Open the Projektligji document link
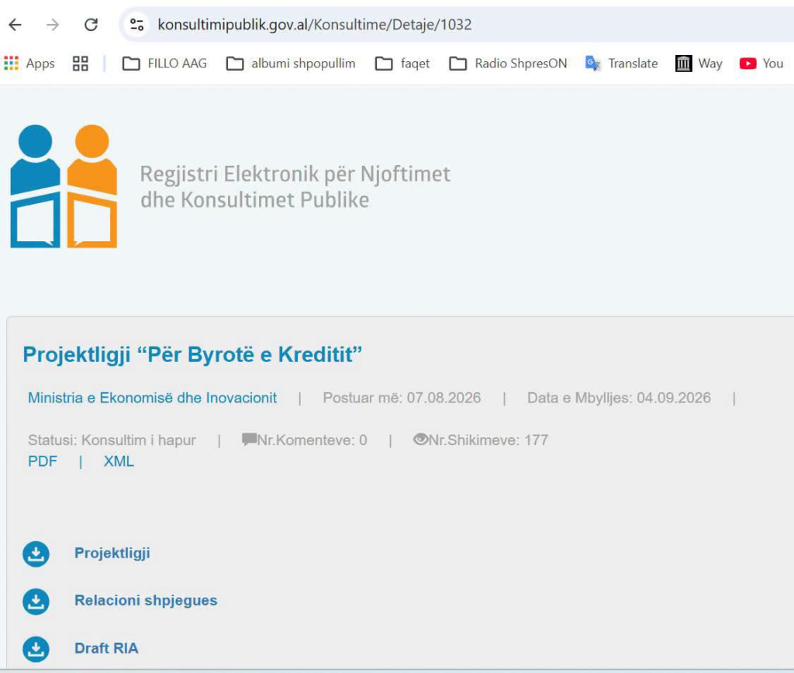The width and height of the screenshot is (794, 673). [112, 553]
